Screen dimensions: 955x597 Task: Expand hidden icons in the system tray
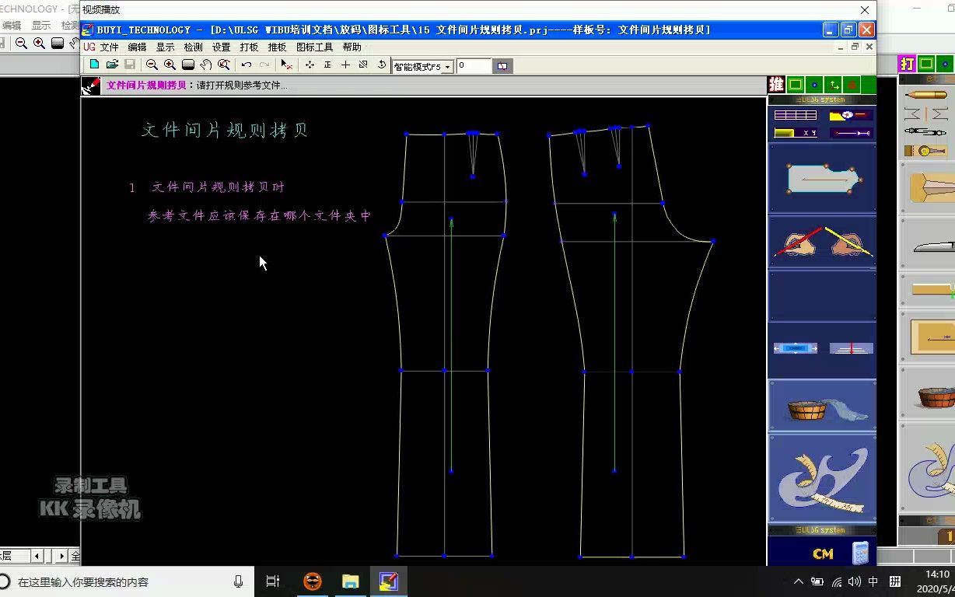pos(799,581)
